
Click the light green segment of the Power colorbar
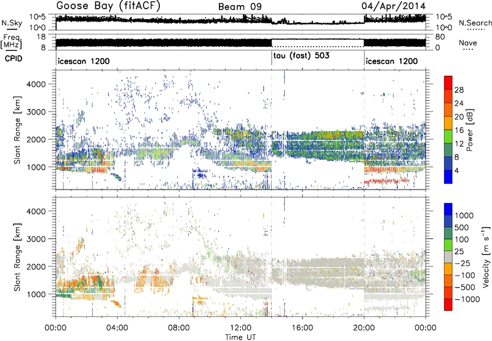pos(448,136)
